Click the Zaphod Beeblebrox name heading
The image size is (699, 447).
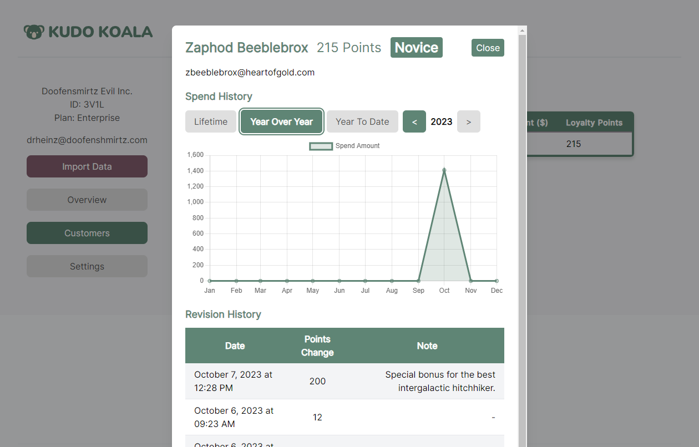(x=246, y=48)
